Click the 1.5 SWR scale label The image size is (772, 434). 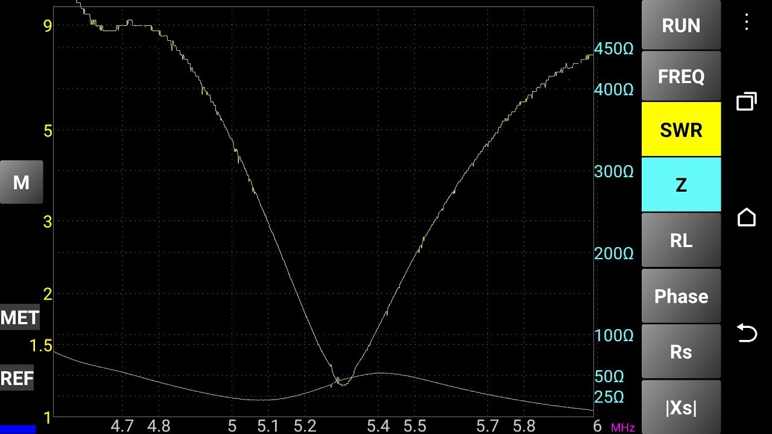[40, 346]
